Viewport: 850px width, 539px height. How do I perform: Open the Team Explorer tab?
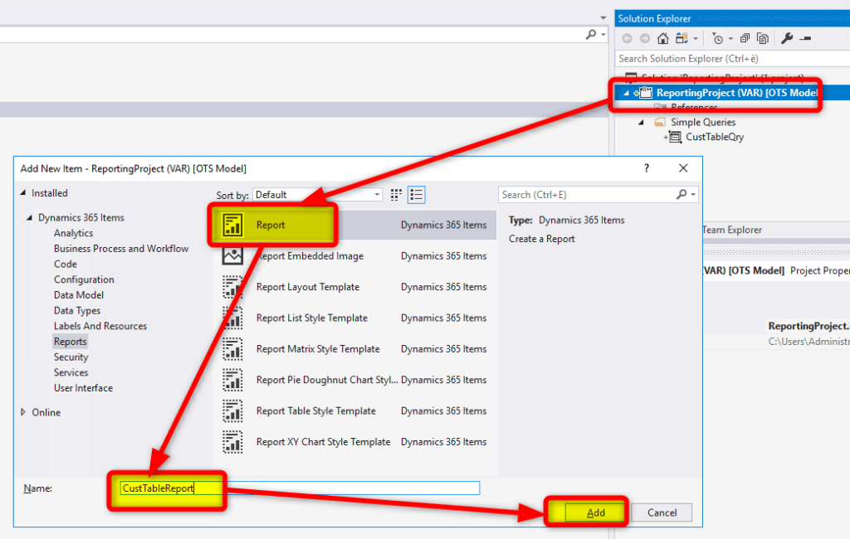(x=731, y=230)
